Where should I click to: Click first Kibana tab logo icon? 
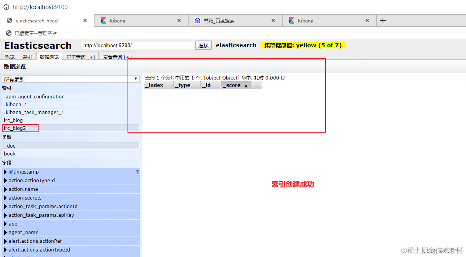click(104, 20)
